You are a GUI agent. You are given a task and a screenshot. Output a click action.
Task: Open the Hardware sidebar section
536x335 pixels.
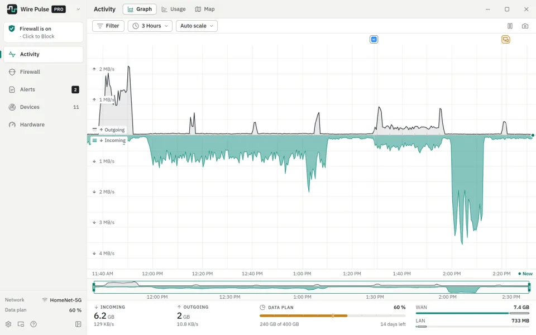44,125
